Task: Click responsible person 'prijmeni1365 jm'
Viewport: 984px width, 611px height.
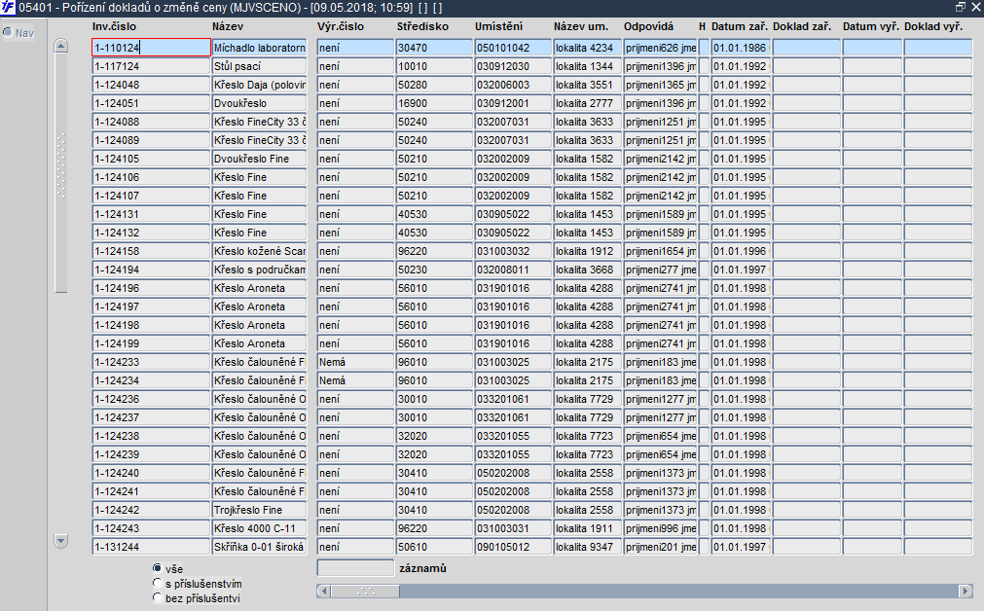Action: point(660,85)
